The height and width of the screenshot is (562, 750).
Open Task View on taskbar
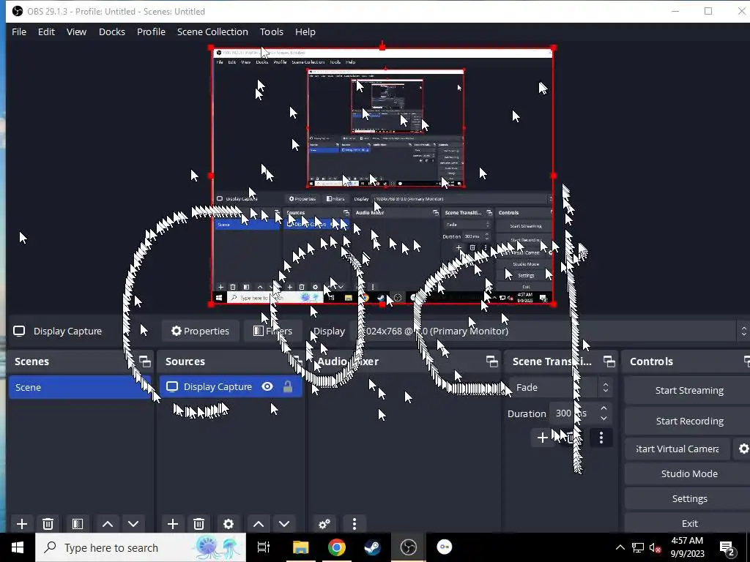[264, 547]
